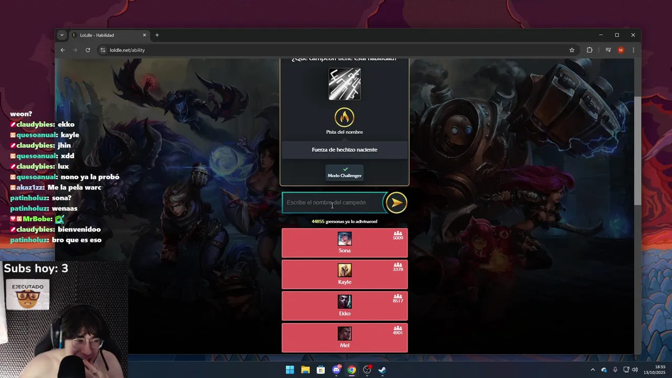
Task: Bookmark this page with the star icon
Action: (572, 50)
